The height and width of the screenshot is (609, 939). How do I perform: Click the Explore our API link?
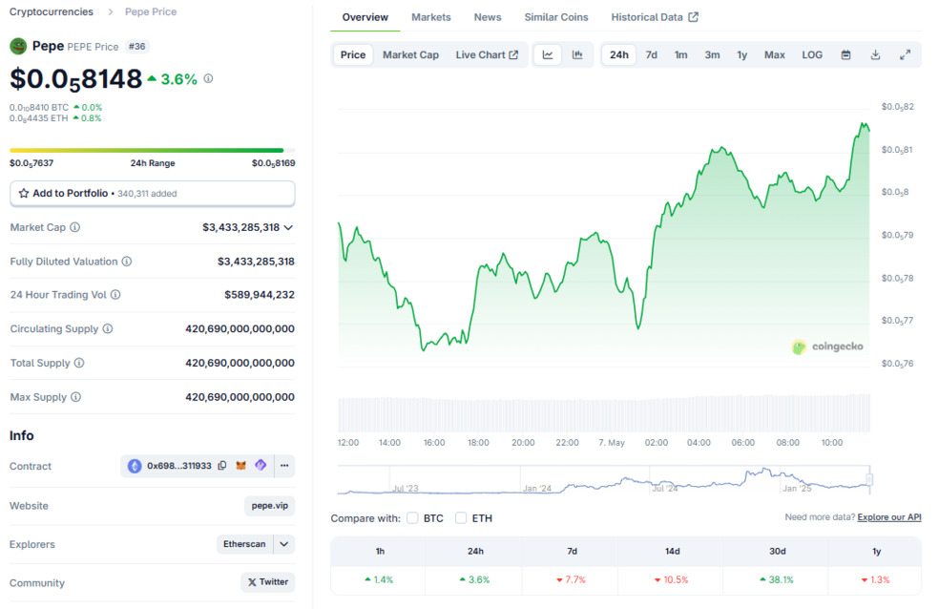[x=889, y=517]
